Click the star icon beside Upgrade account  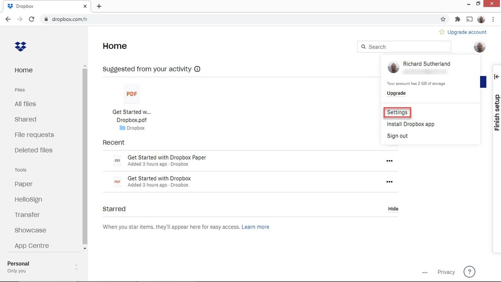442,32
